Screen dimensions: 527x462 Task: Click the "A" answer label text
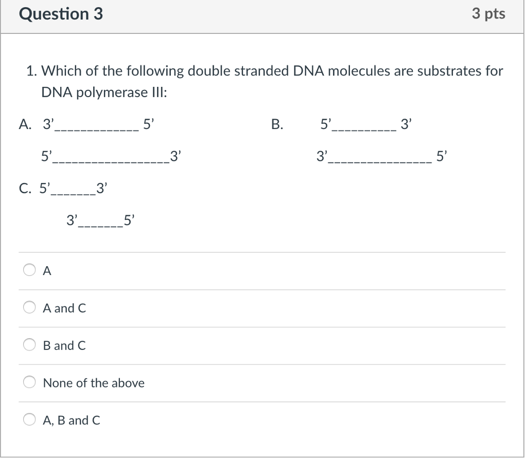point(47,270)
